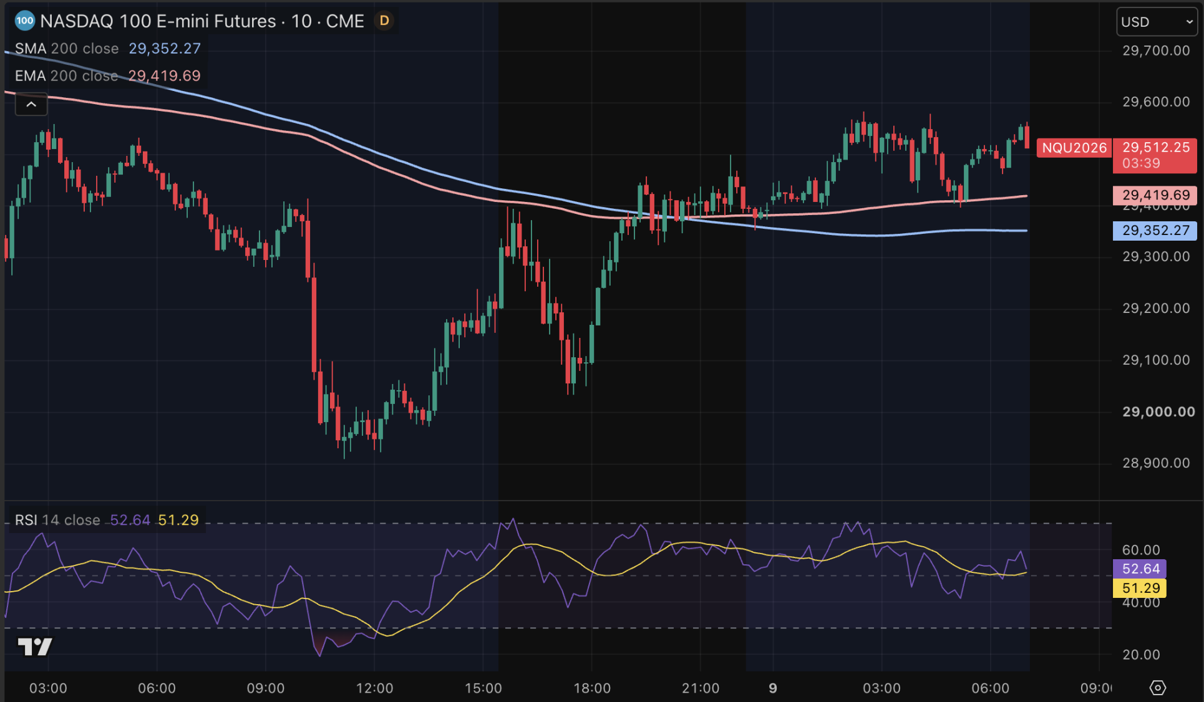Click the RSI average tag 51.29
Image resolution: width=1204 pixels, height=702 pixels.
pos(1140,588)
